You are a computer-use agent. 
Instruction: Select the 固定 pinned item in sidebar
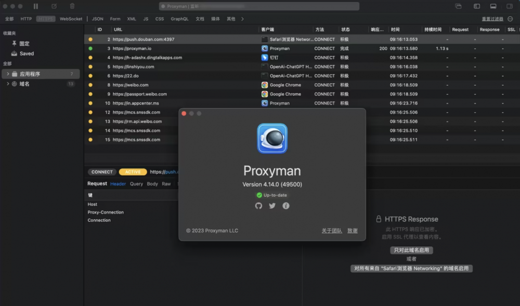tap(41, 44)
